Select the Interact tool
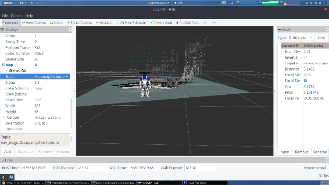The image size is (329, 185). [x=11, y=23]
